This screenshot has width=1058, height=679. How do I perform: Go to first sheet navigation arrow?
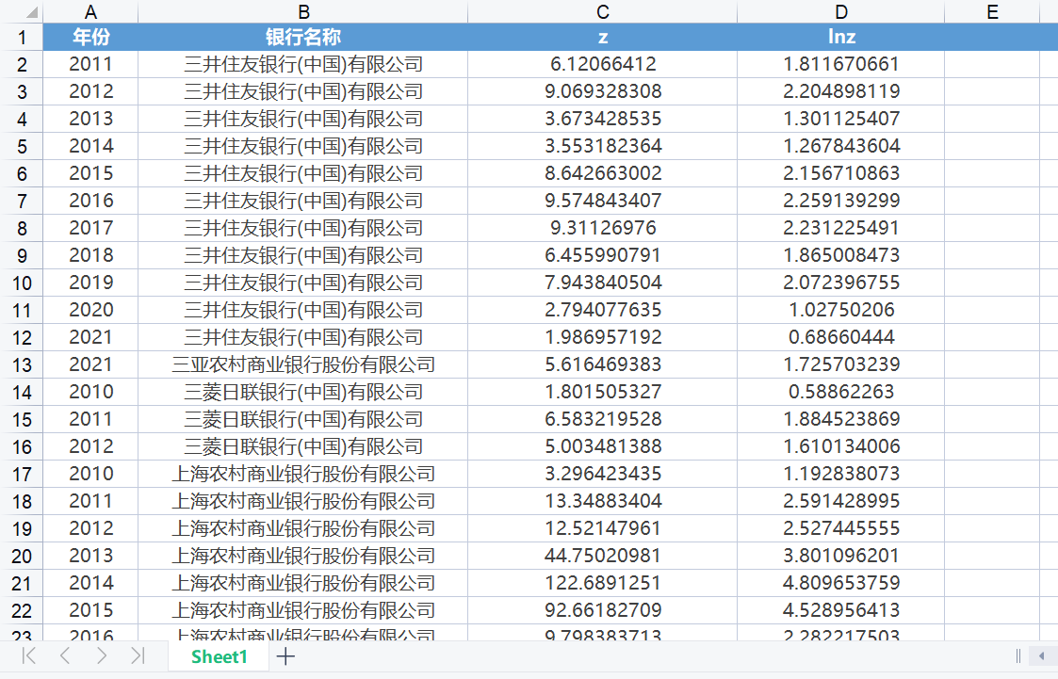[29, 655]
